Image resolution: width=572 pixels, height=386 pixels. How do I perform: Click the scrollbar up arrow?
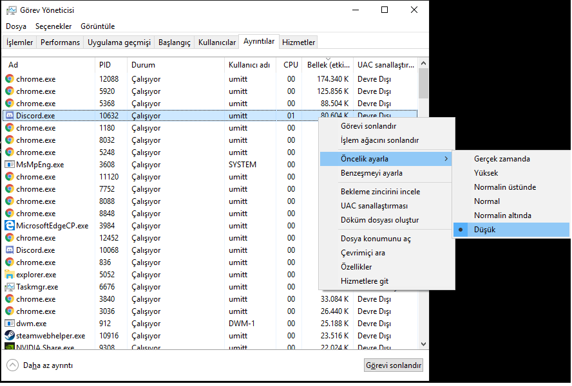[423, 64]
